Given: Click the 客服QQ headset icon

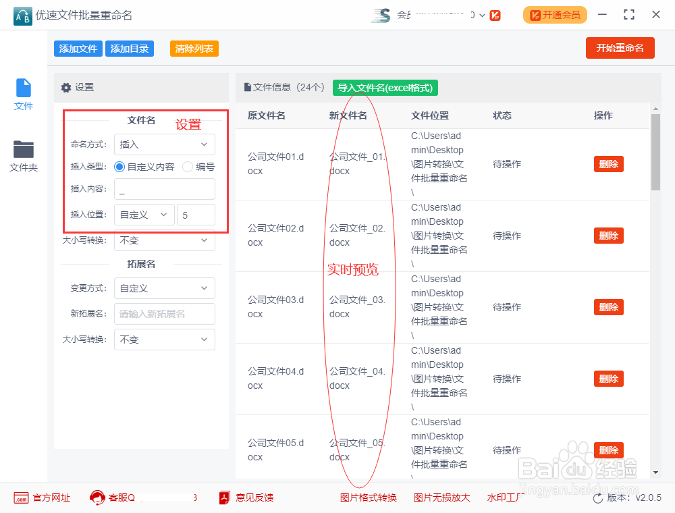Looking at the screenshot, I should 97,498.
